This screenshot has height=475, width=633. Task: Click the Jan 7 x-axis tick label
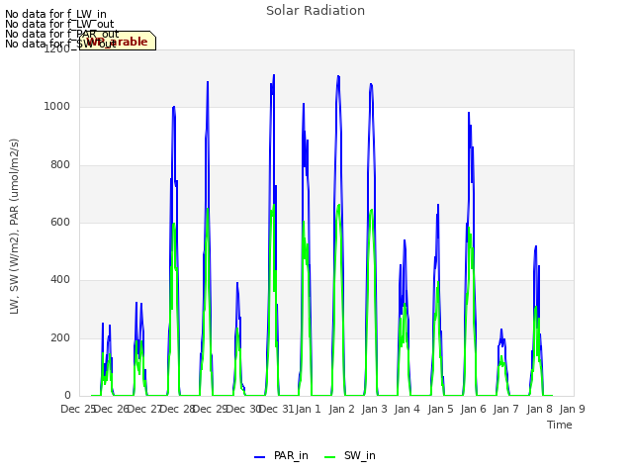tap(505, 409)
